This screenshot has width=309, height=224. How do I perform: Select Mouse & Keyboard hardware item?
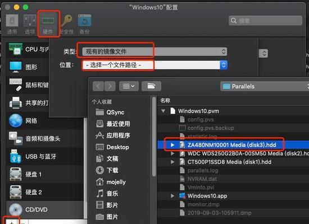pos(28,85)
